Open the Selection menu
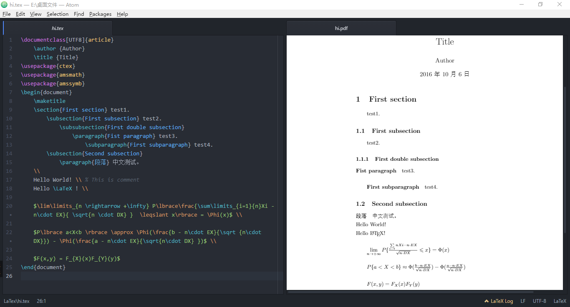 58,14
